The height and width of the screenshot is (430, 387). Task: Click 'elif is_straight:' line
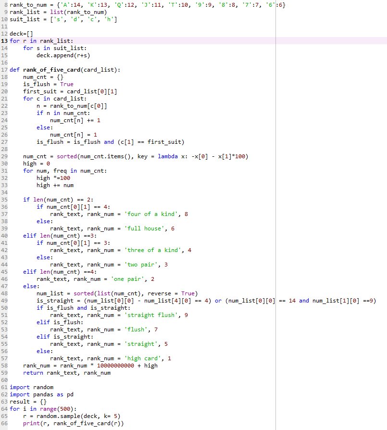click(x=65, y=337)
